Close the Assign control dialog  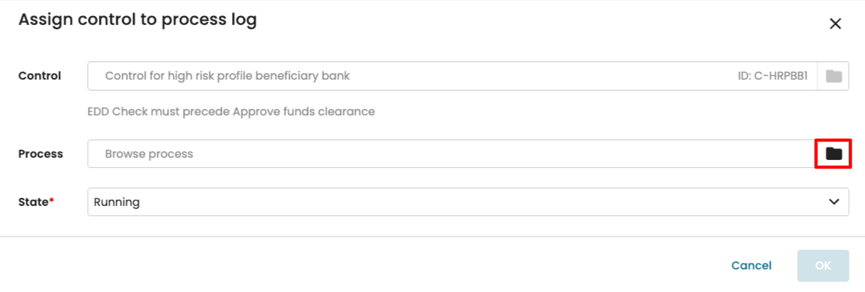(835, 23)
